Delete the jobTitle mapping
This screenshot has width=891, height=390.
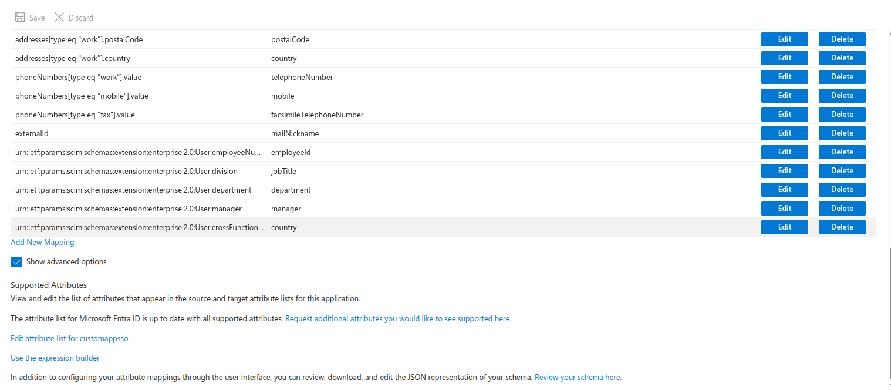842,171
